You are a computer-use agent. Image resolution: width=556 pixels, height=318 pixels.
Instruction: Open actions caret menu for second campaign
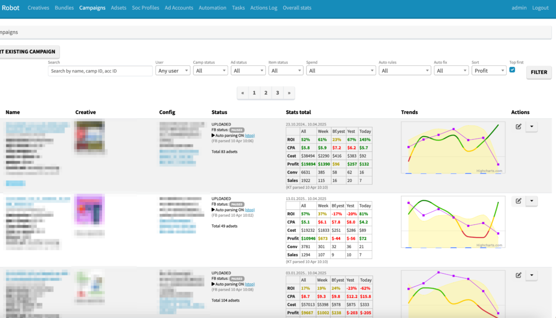(532, 201)
